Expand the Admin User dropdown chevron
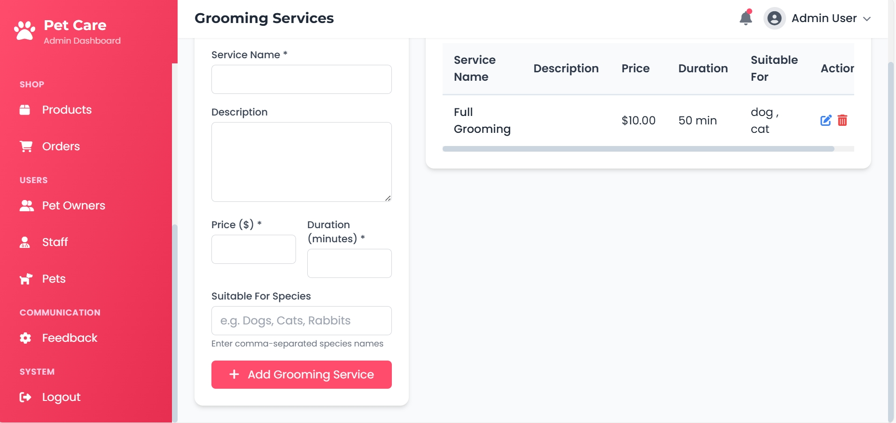The image size is (896, 423). tap(867, 19)
